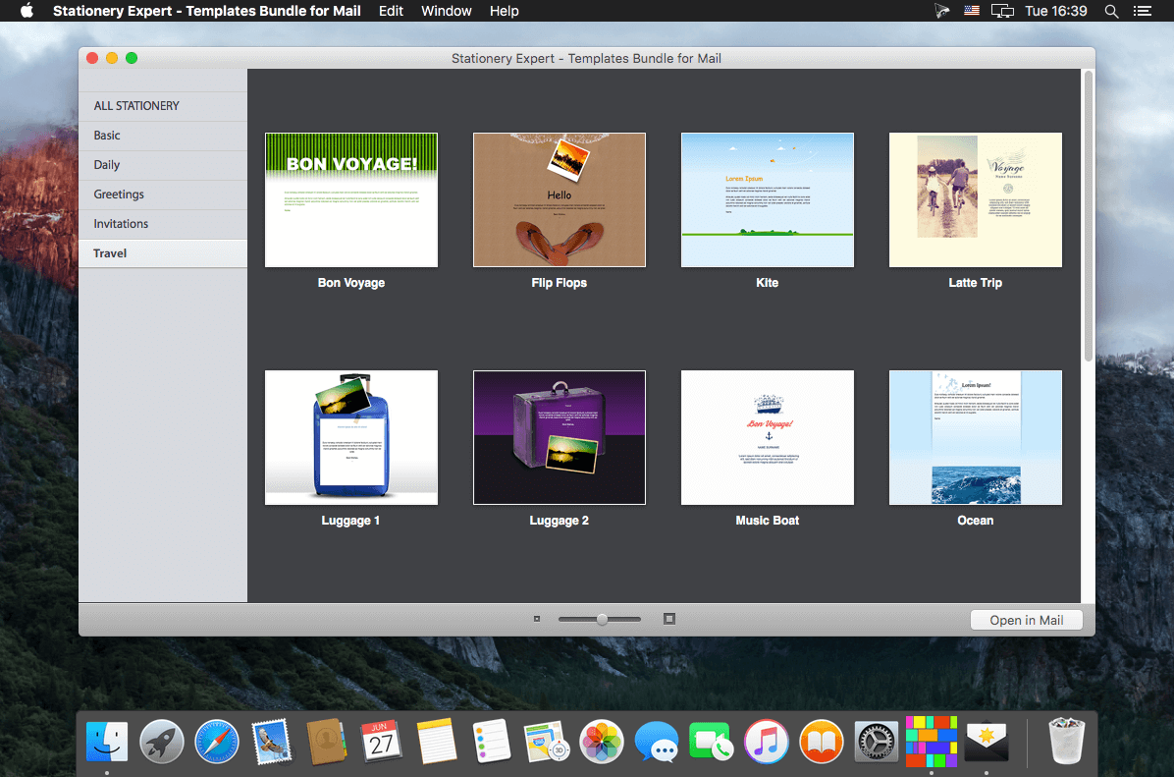
Task: Open Maps icon in Dock
Action: point(547,742)
